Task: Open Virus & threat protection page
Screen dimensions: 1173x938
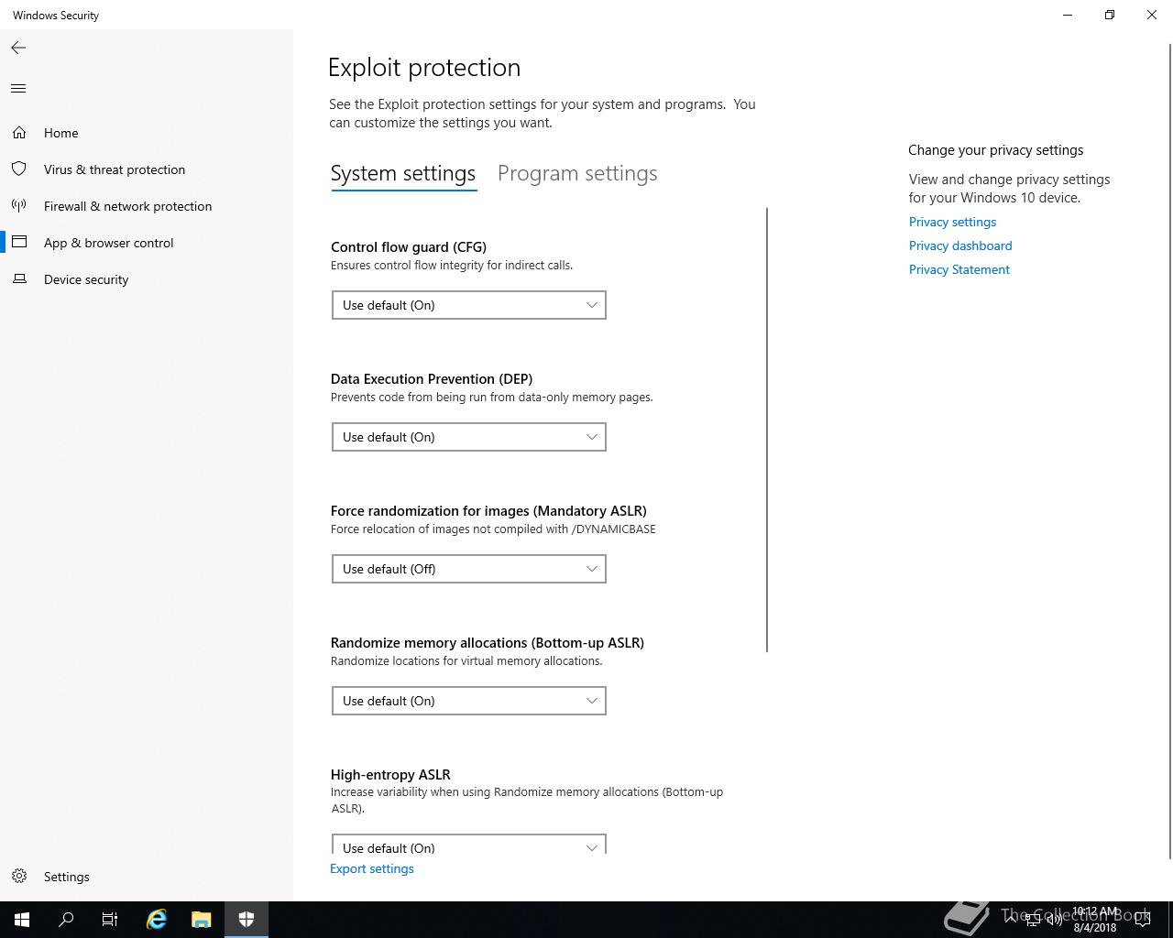Action: click(x=115, y=169)
